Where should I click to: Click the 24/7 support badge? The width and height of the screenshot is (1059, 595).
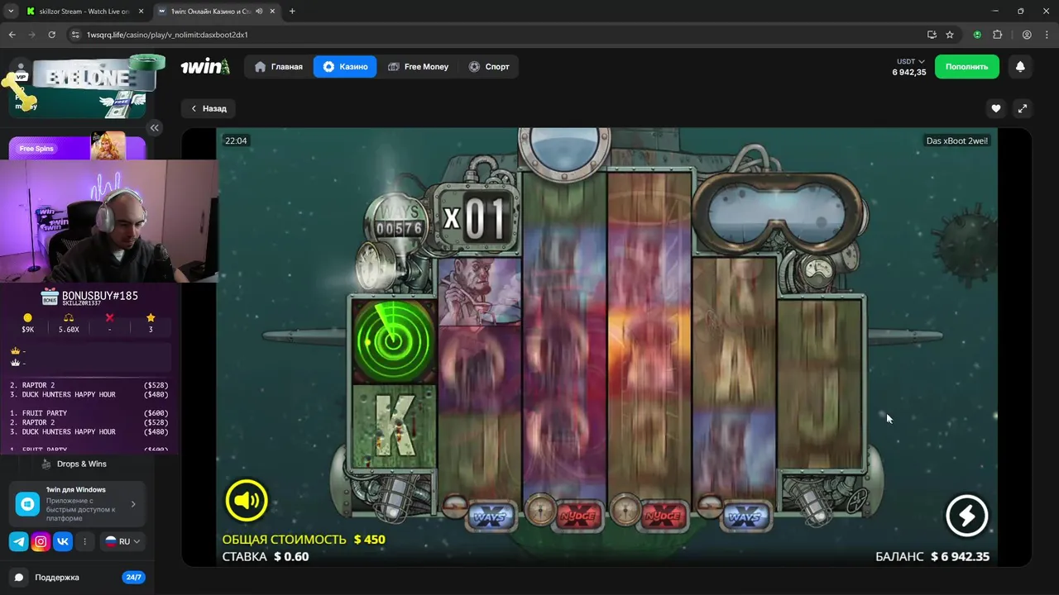point(132,578)
